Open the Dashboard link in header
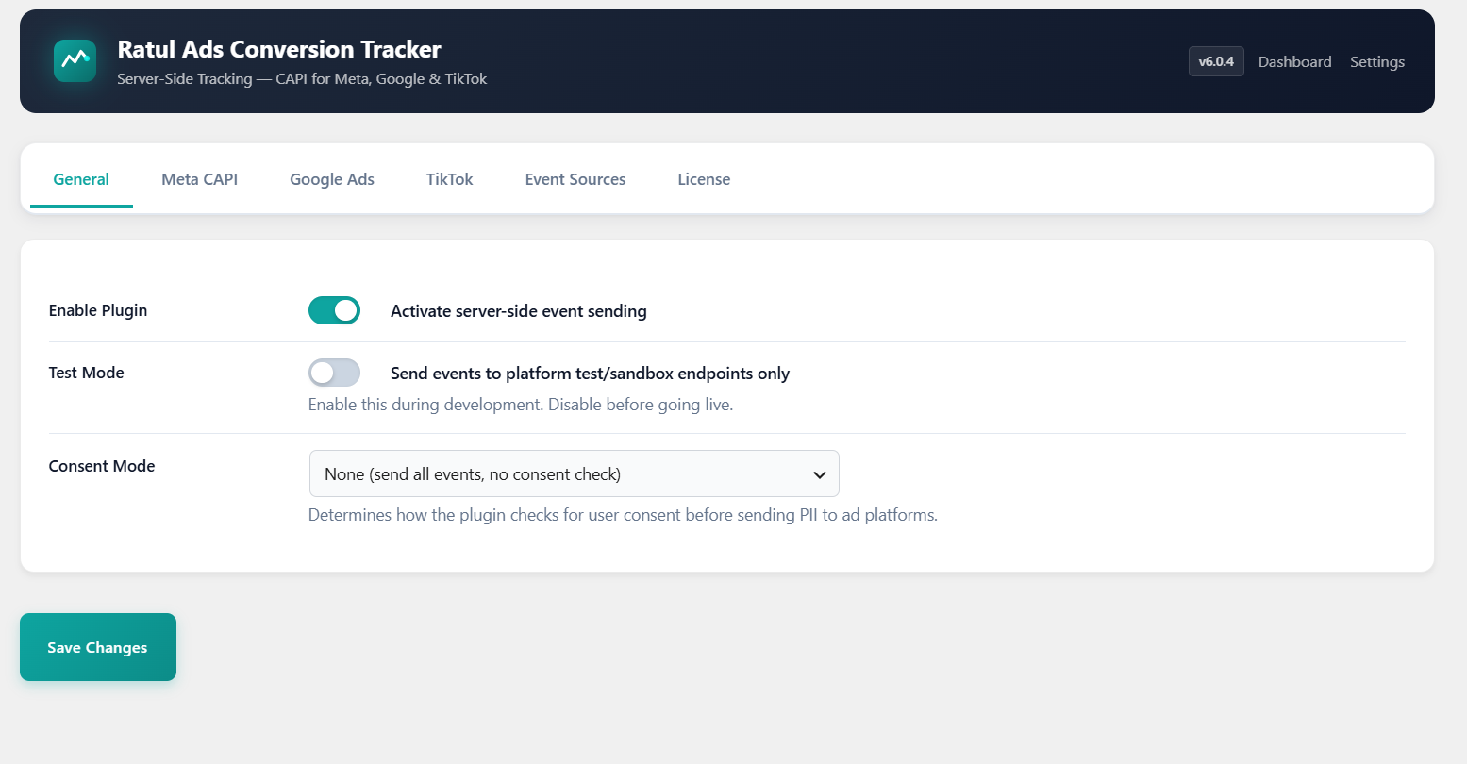The height and width of the screenshot is (764, 1467). click(x=1294, y=61)
